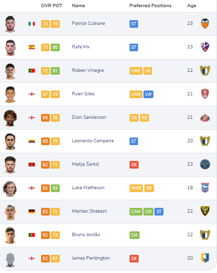Click the Rotherham crest in Ryan Giles' row

[x=205, y=94]
